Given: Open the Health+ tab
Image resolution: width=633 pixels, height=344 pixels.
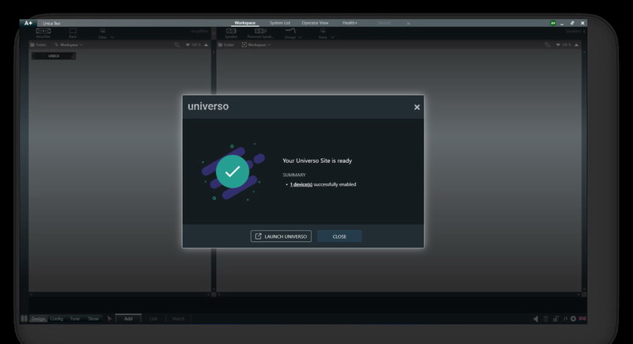Looking at the screenshot, I should [350, 23].
